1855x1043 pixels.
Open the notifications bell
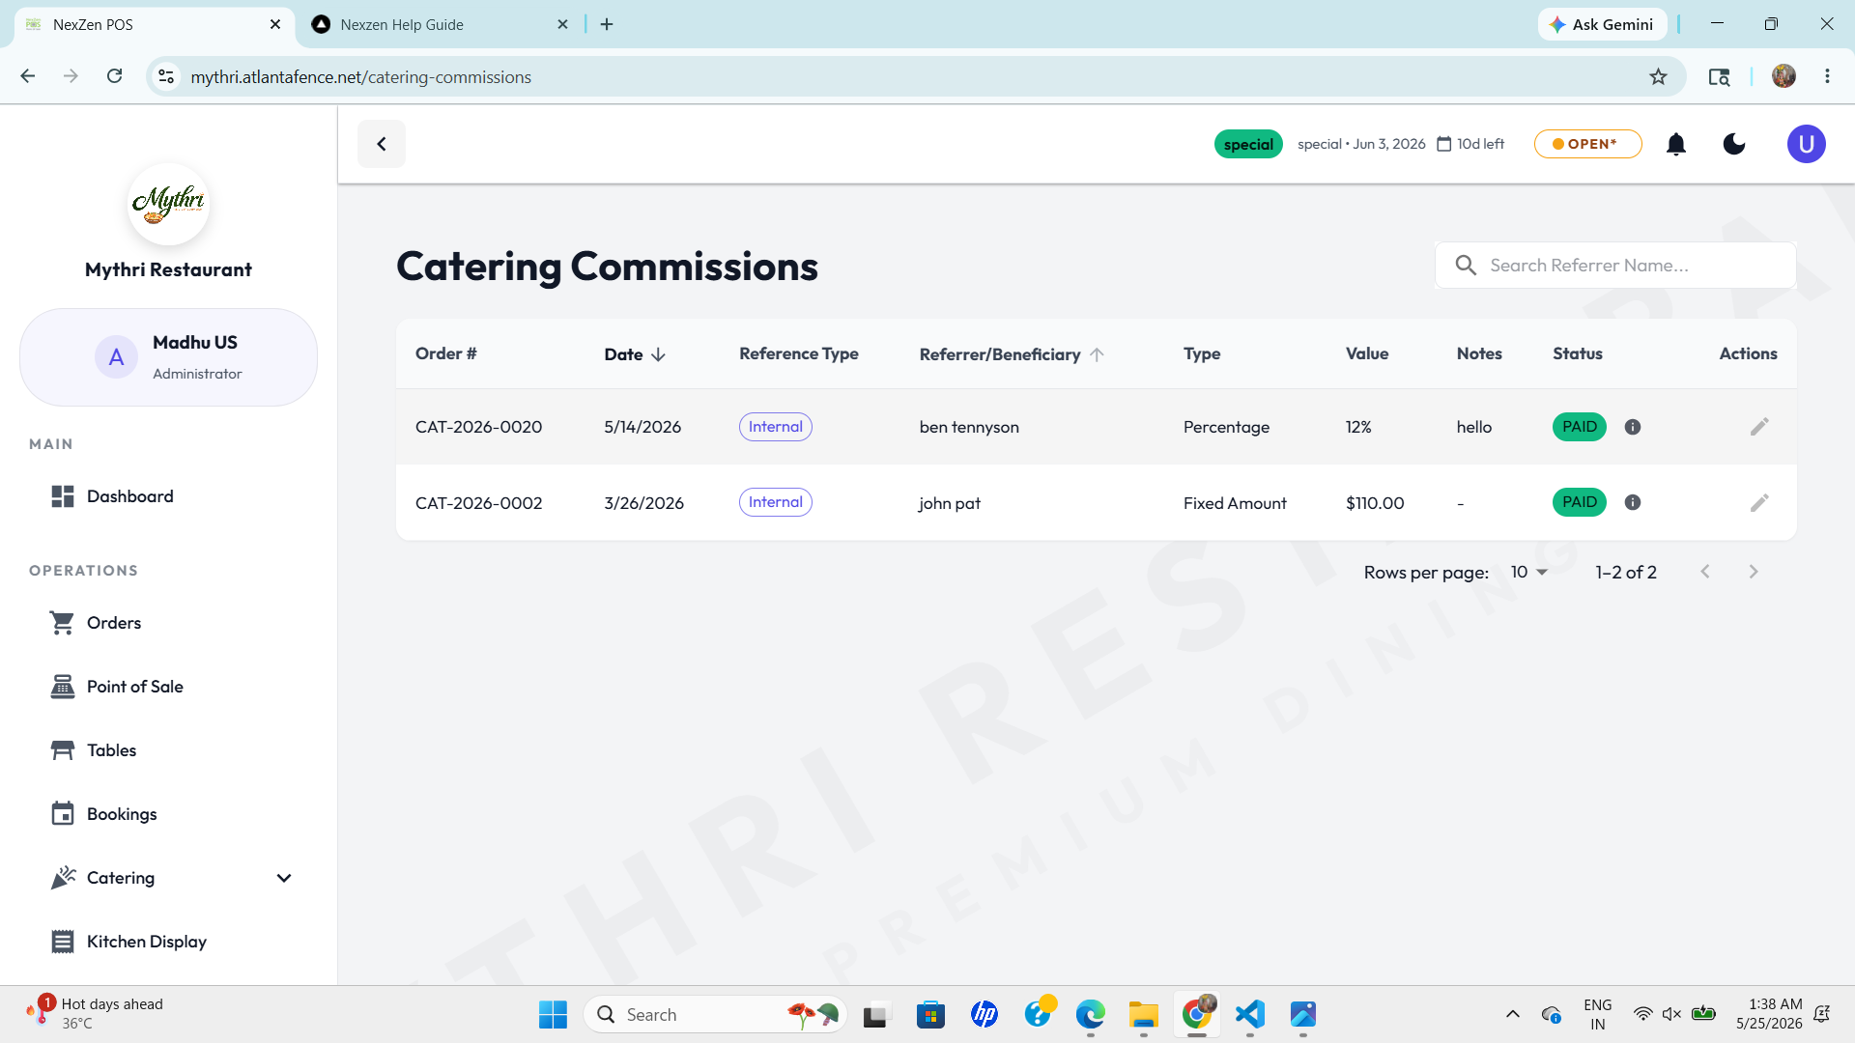1676,144
